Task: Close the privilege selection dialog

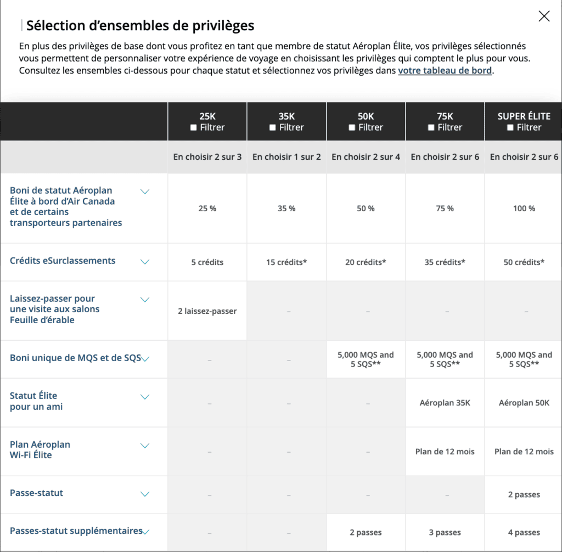Action: pos(544,16)
